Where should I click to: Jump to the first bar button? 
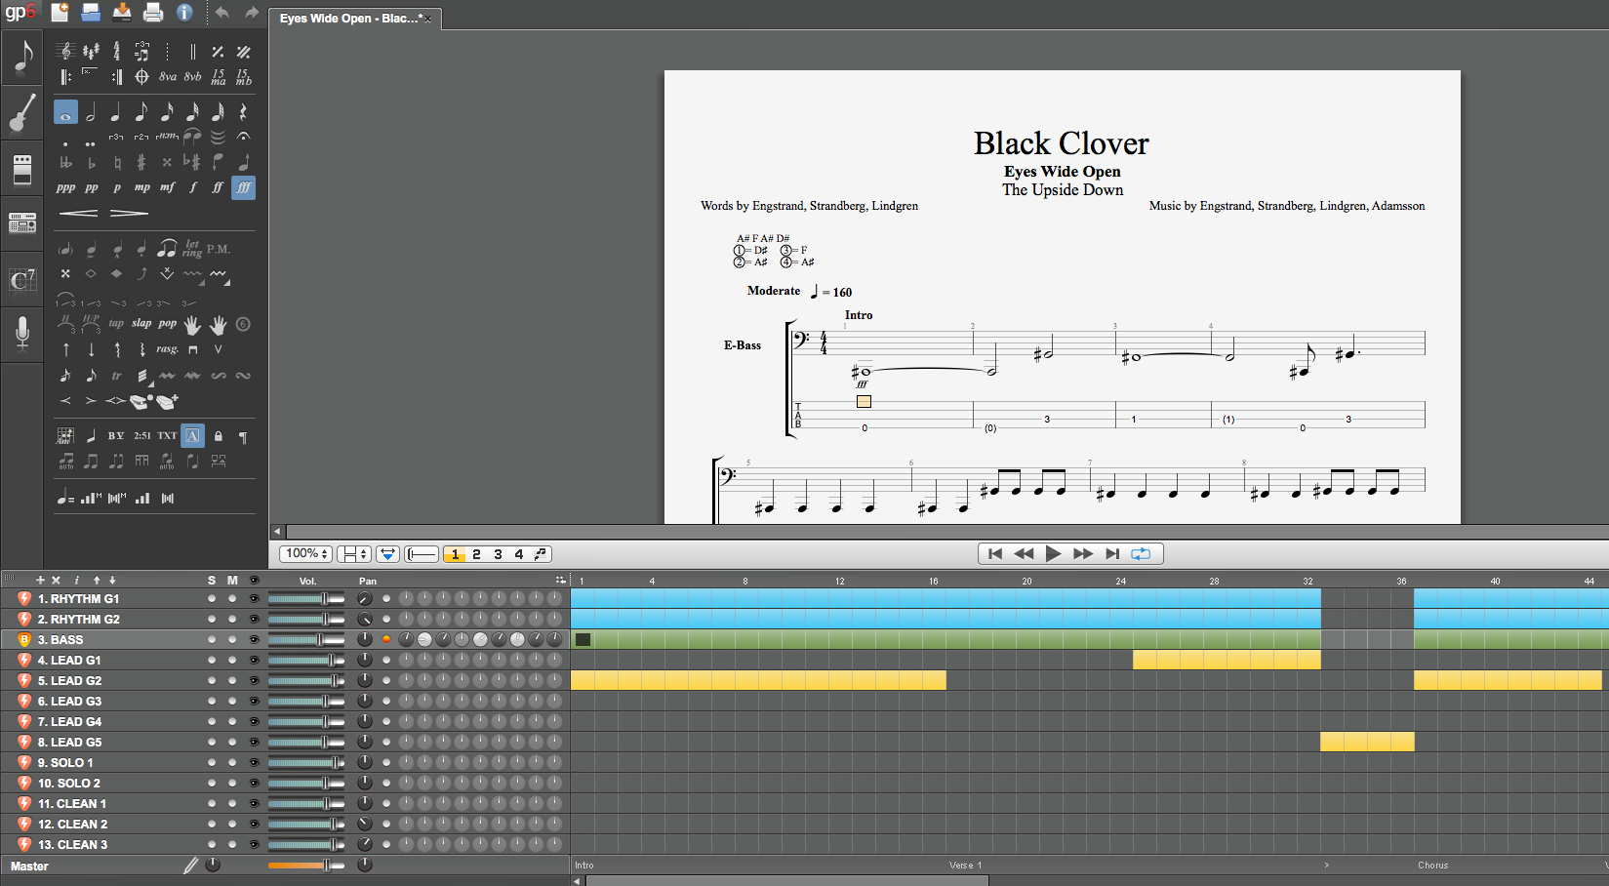[995, 553]
